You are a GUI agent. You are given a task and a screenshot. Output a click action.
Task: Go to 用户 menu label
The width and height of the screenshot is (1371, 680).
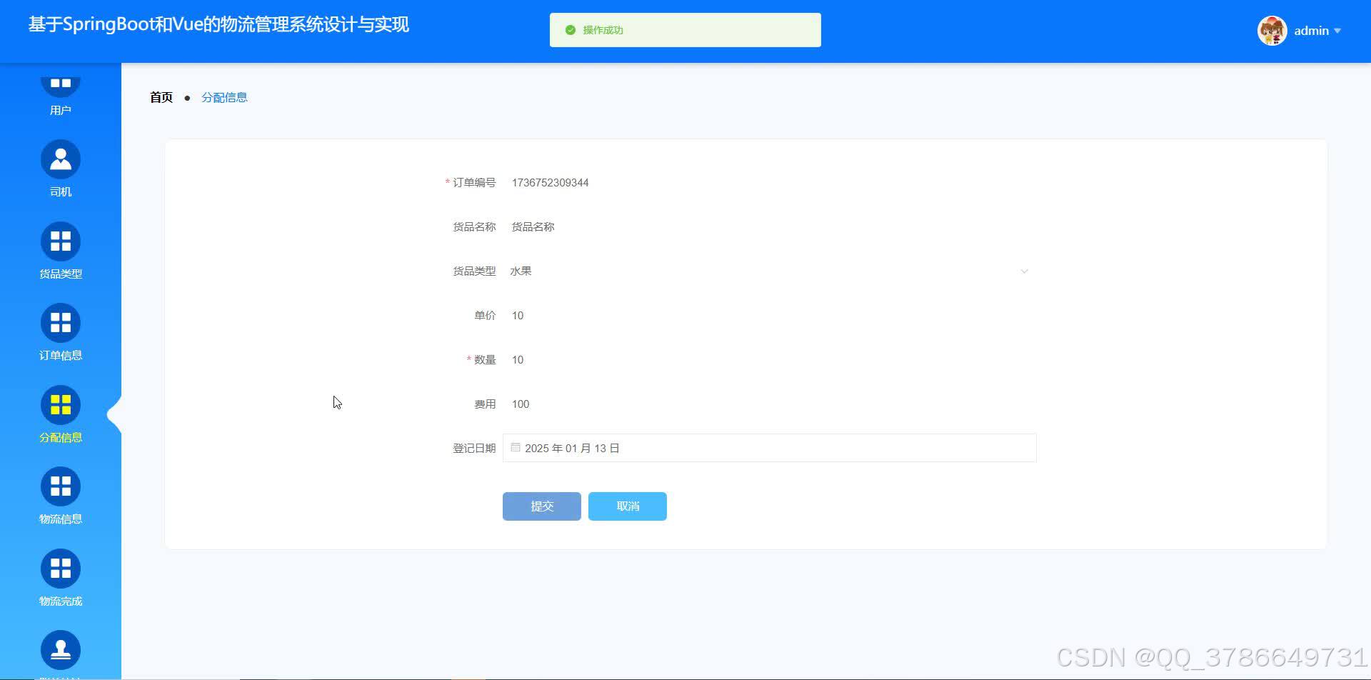pos(61,110)
